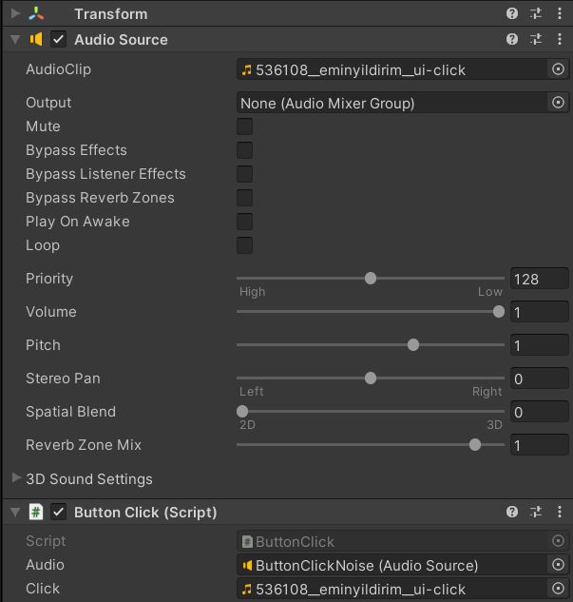Toggle Play On Awake checkbox
Viewport: 573px width, 602px height.
(x=244, y=222)
